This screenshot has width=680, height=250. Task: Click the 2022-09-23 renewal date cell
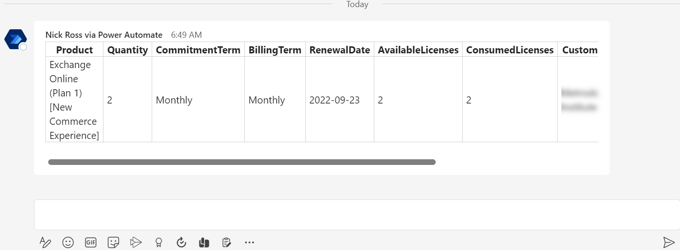pos(334,100)
